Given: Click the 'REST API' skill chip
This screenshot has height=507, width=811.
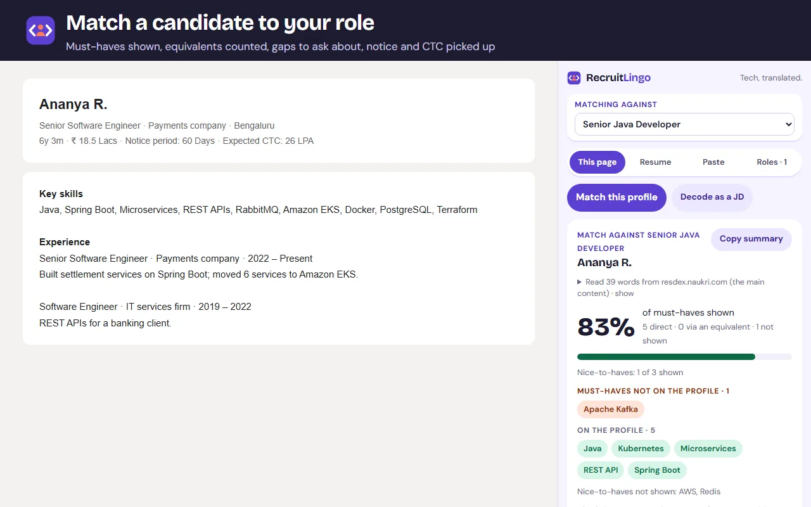Looking at the screenshot, I should point(601,470).
